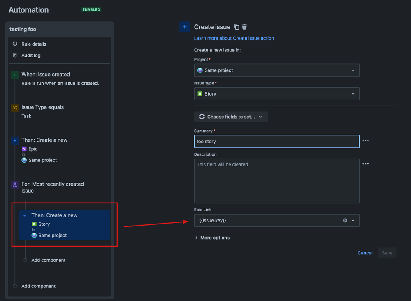Open the Issue type dropdown
The width and height of the screenshot is (411, 301).
pyautogui.click(x=277, y=94)
